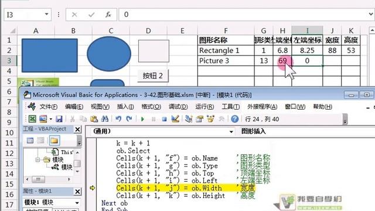Save the workbook with the floppy icon
Image resolution: width=375 pixels, height=211 pixels.
point(59,118)
